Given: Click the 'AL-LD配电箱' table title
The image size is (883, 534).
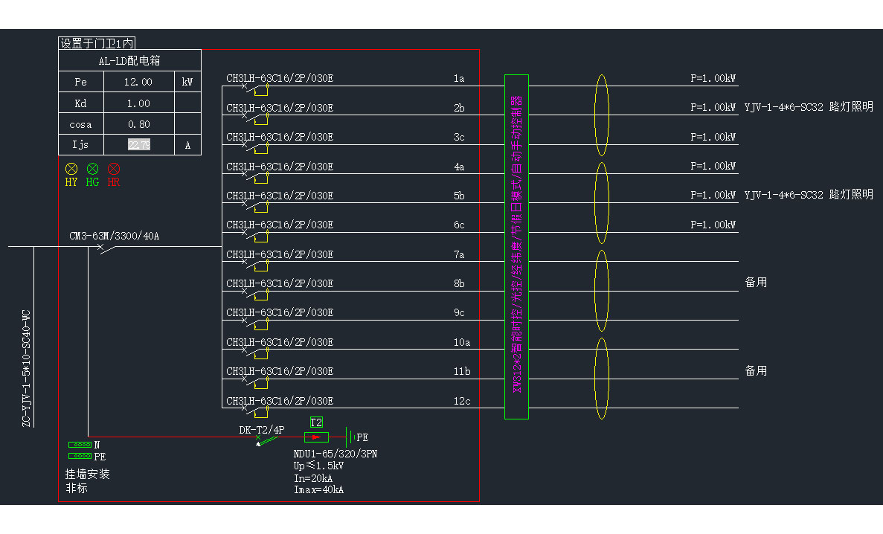Looking at the screenshot, I should [129, 61].
